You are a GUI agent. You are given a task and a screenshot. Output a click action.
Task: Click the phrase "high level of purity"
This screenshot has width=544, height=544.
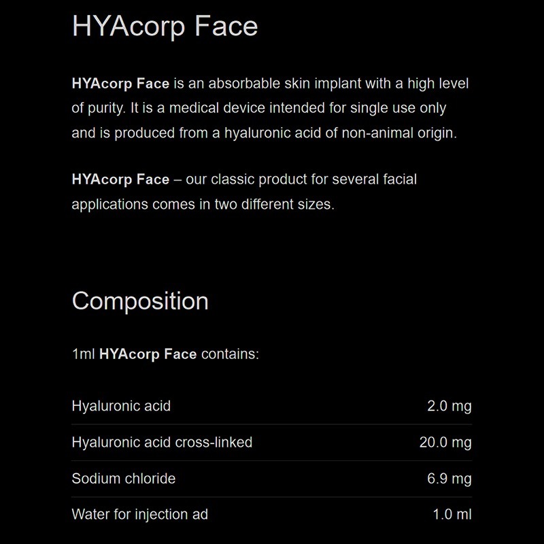pyautogui.click(x=435, y=84)
